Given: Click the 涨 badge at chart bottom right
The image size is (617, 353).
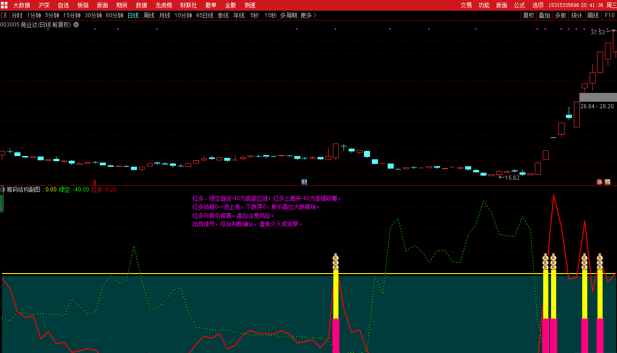Looking at the screenshot, I should tap(599, 182).
